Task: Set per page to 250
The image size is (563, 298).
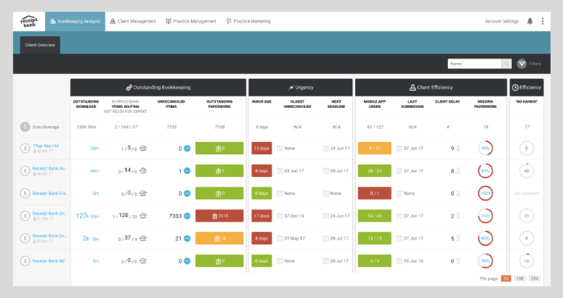Action: point(534,278)
